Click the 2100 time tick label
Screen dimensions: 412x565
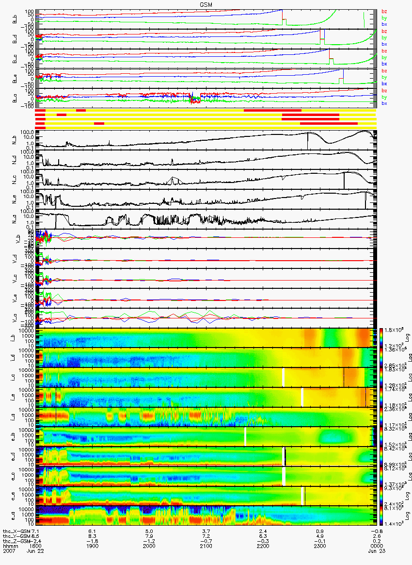click(x=206, y=546)
